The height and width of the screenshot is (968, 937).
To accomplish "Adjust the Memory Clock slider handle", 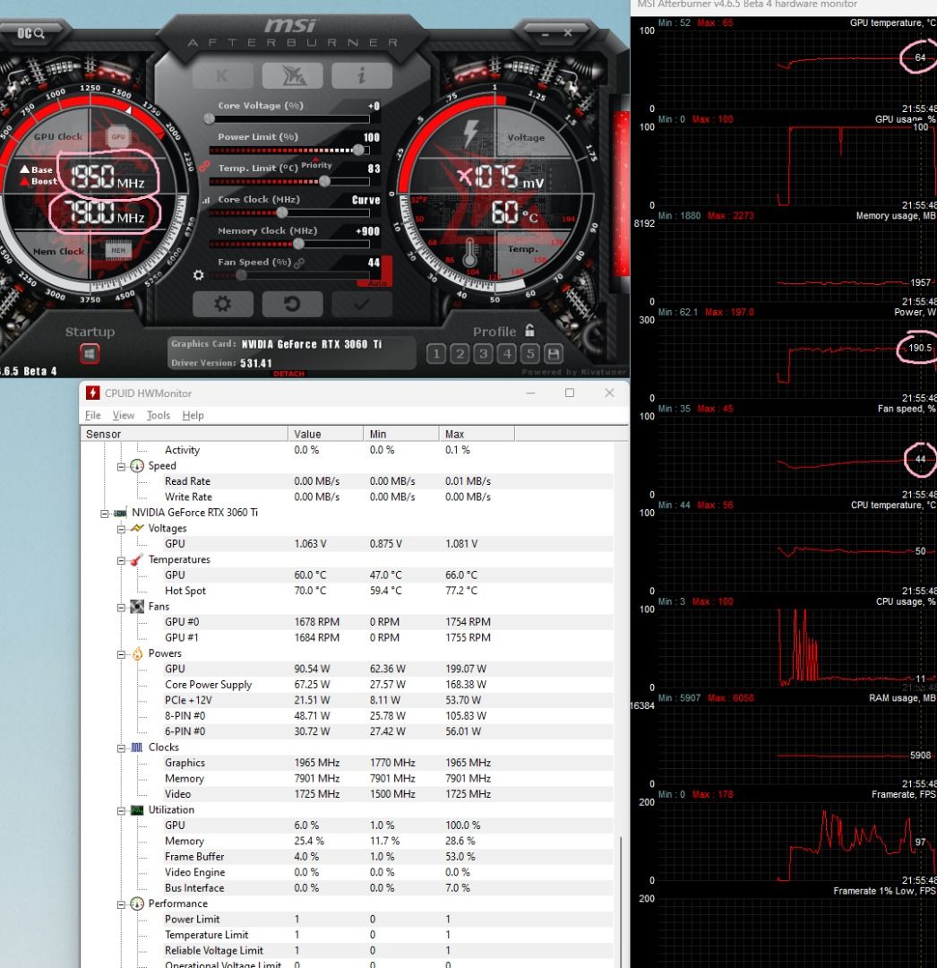I will click(x=298, y=244).
